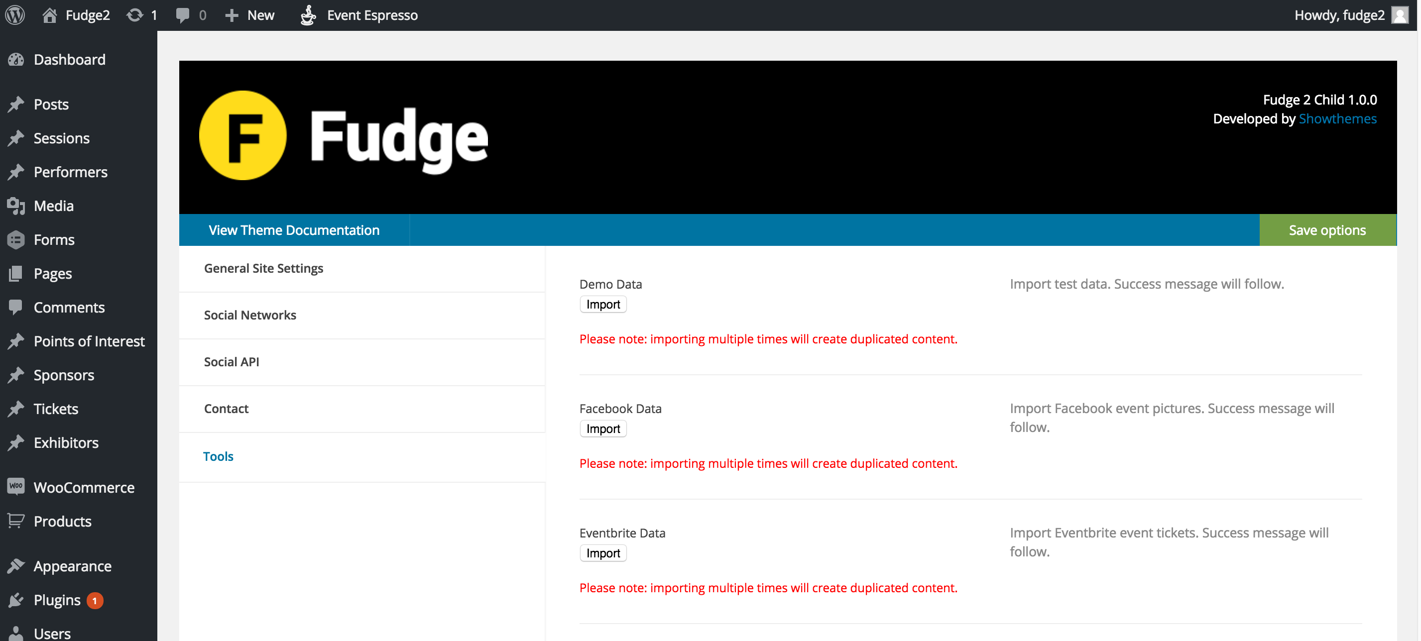Open the Forms menu label
Image resolution: width=1421 pixels, height=641 pixels.
[54, 240]
